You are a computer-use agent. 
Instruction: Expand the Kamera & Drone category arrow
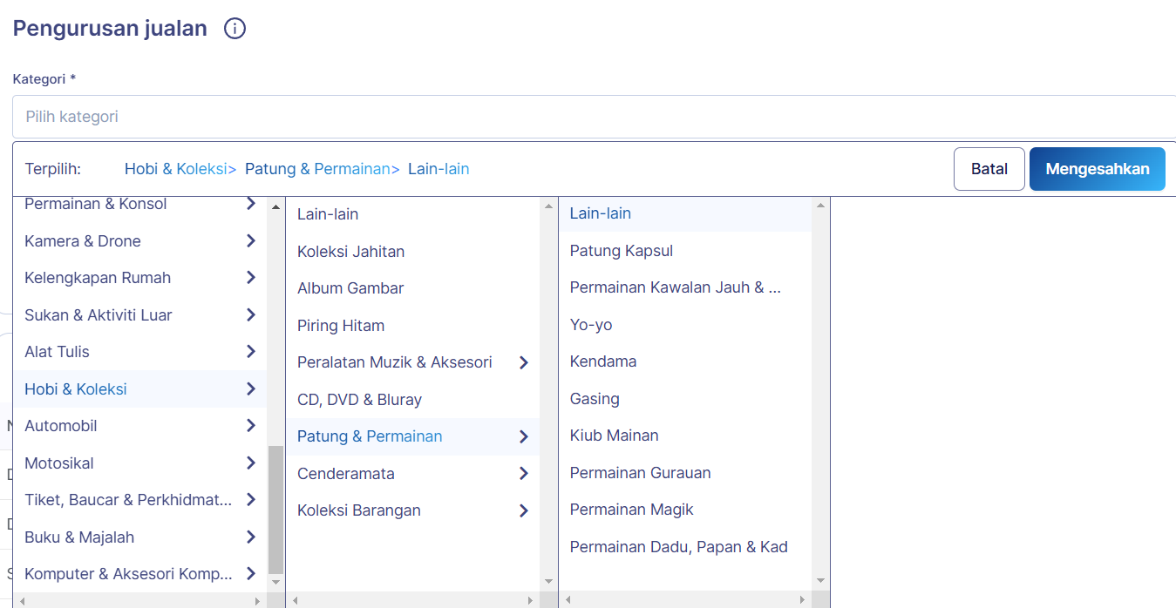point(250,240)
